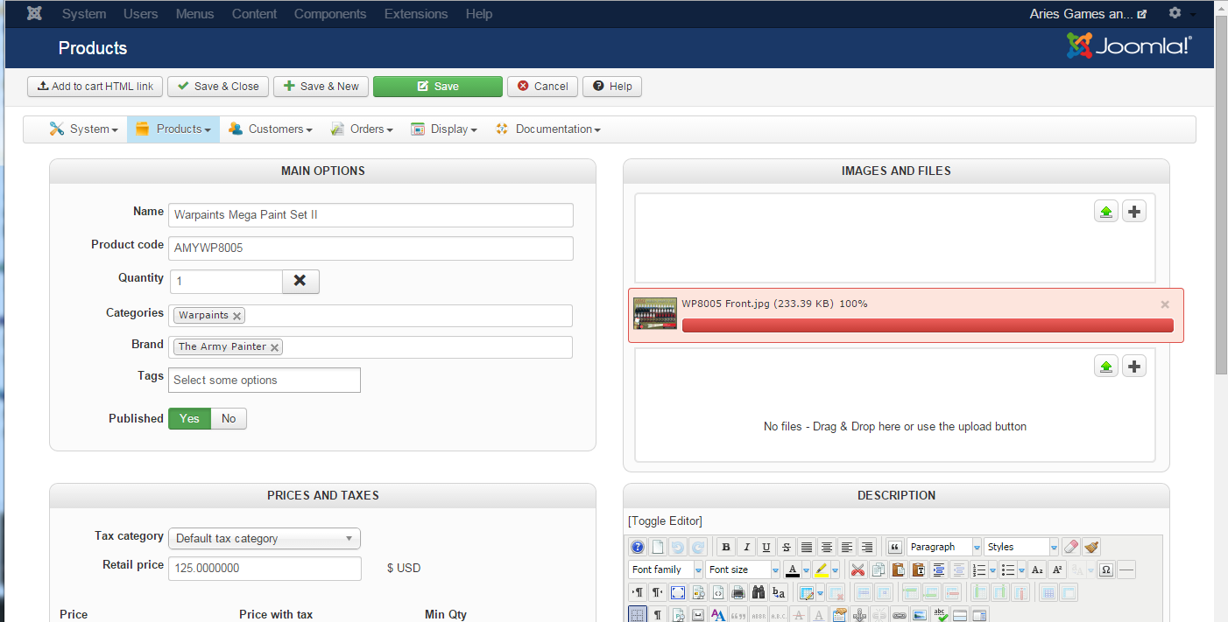Click the black text color swatch
Viewport: 1228px width, 622px height.
pos(793,570)
